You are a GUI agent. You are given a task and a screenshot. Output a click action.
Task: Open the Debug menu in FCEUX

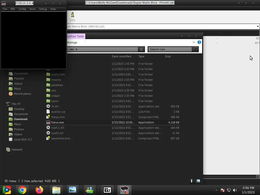(x=43, y=9)
